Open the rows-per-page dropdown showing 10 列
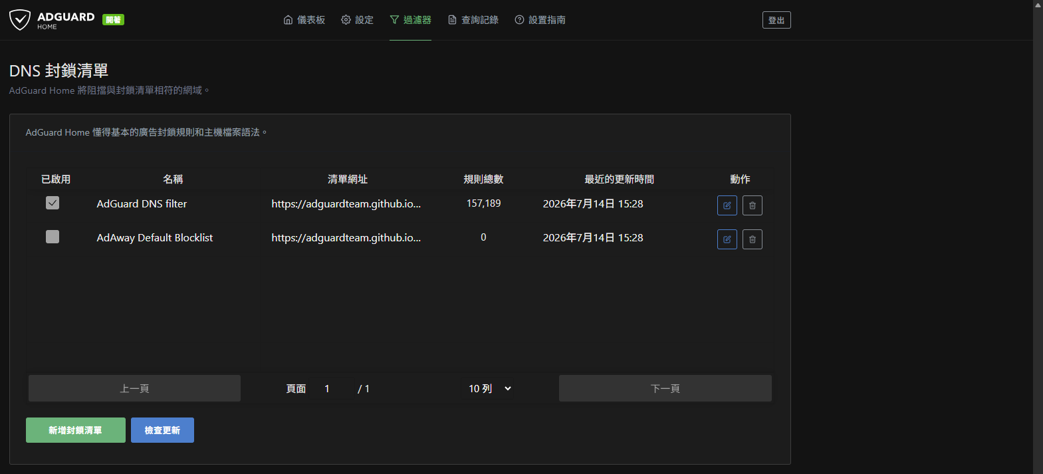 point(489,388)
